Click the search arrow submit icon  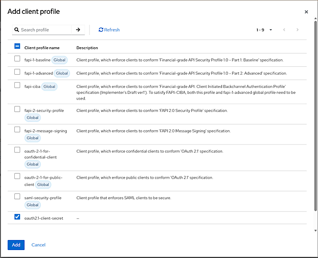click(78, 30)
